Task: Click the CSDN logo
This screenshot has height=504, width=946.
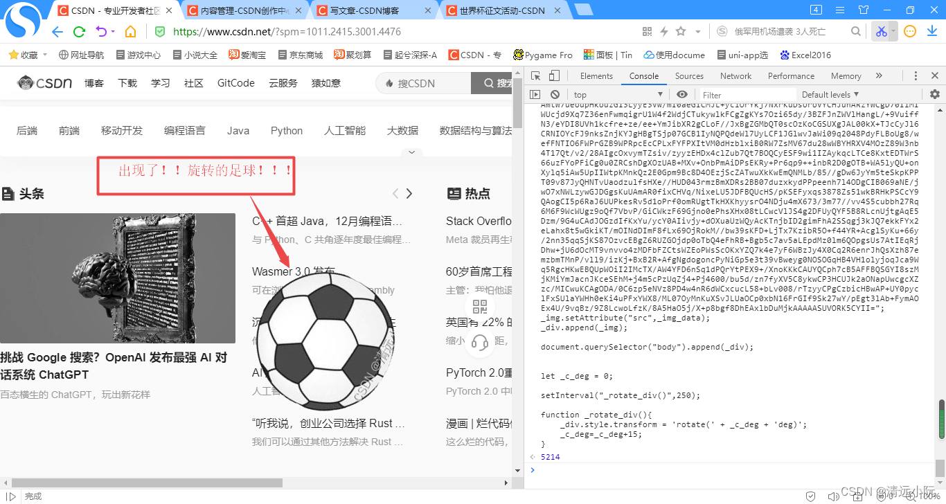Action: point(45,83)
